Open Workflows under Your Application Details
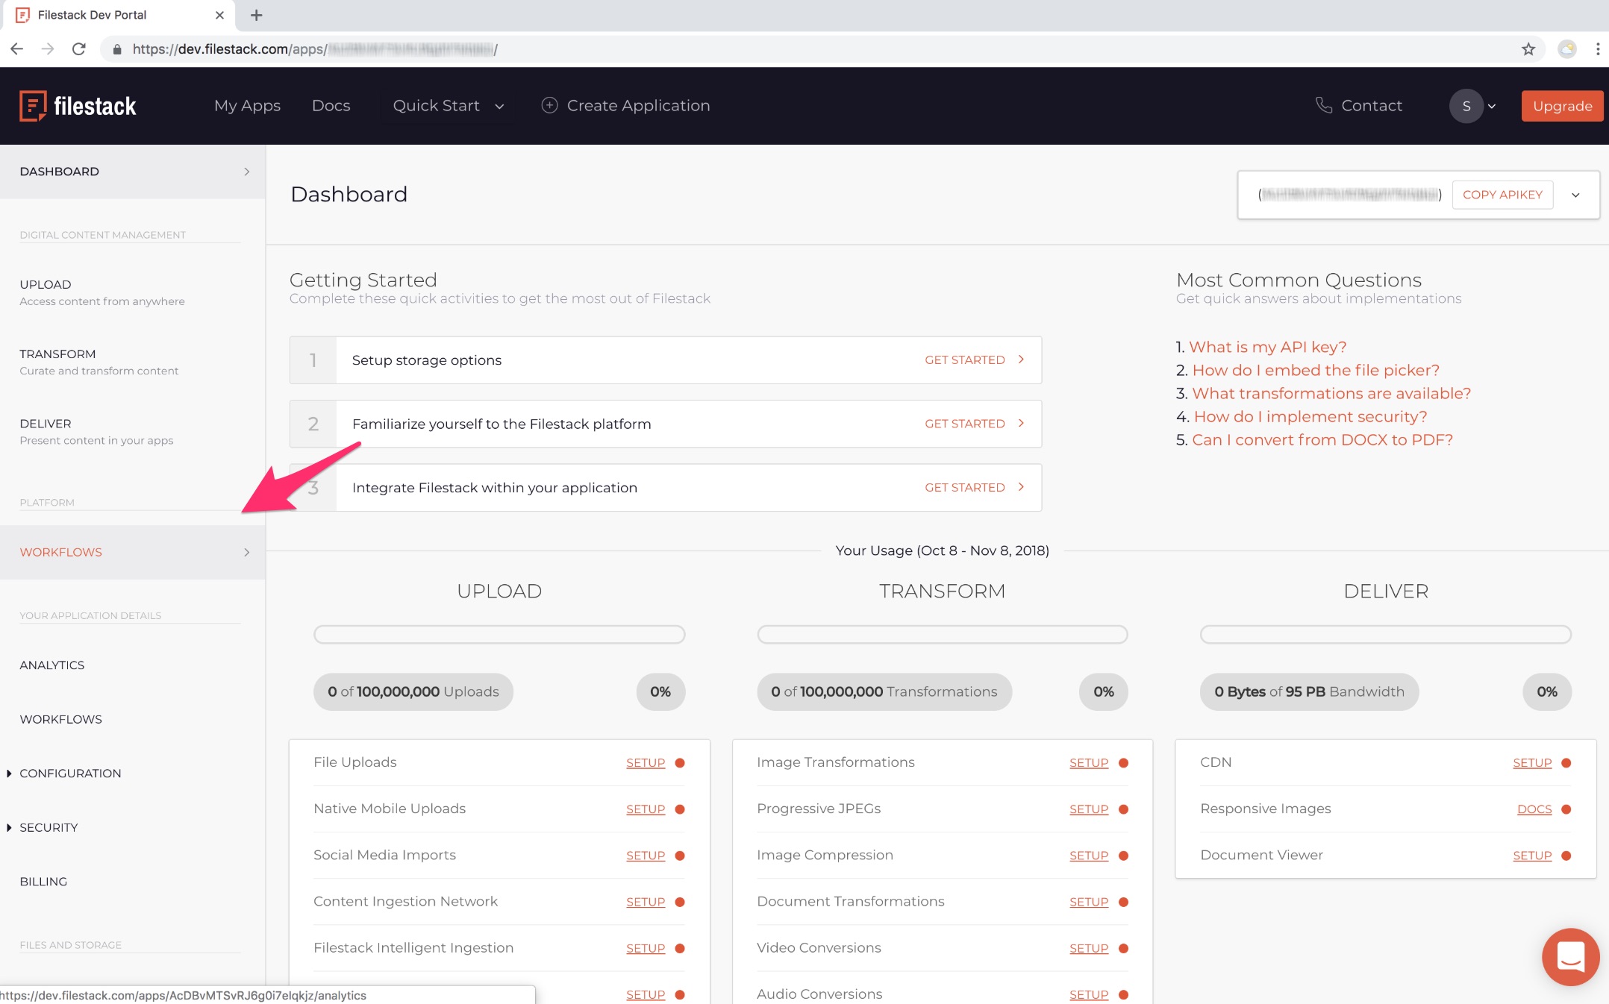The height and width of the screenshot is (1004, 1609). click(x=60, y=720)
